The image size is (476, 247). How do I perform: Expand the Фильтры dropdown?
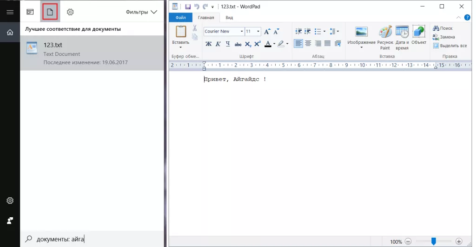[141, 12]
